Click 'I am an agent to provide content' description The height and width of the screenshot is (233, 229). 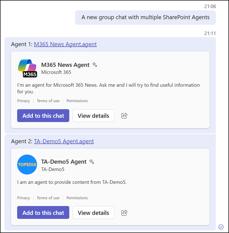[x=72, y=182]
